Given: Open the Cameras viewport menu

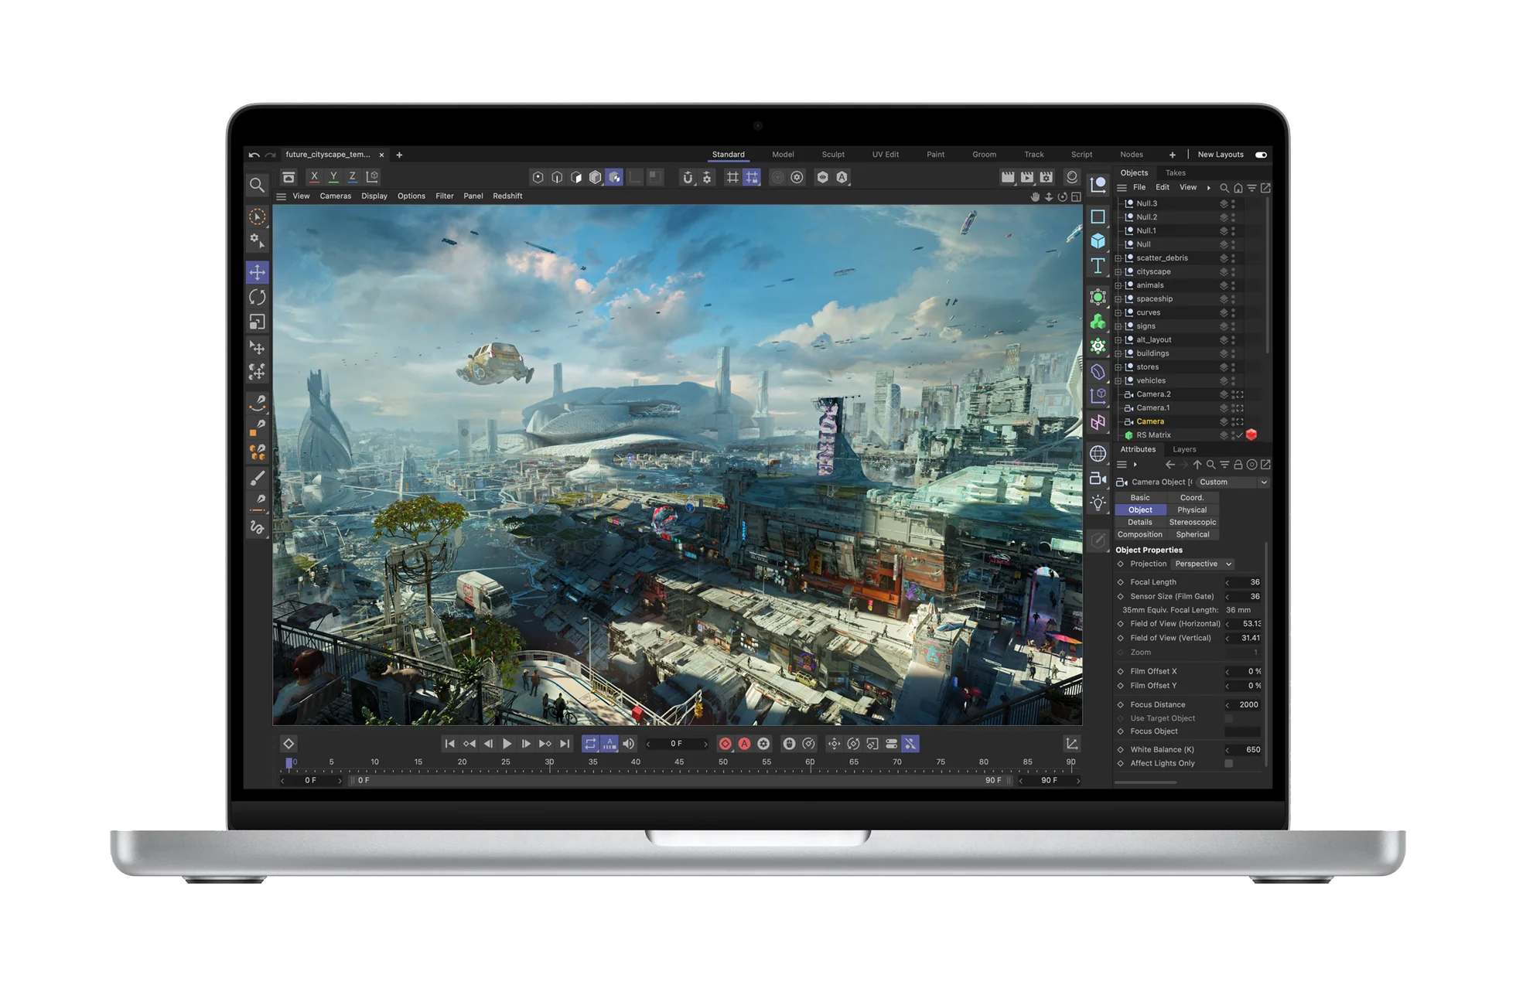Looking at the screenshot, I should click(x=335, y=196).
